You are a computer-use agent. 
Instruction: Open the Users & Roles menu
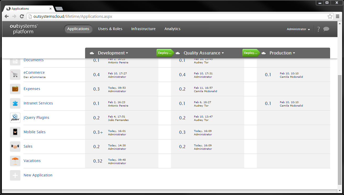coord(110,29)
